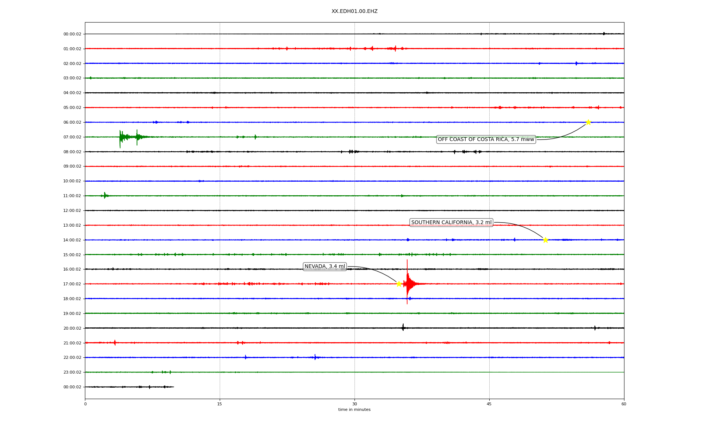This screenshot has height=443, width=709.
Task: Click the 07:00:02 time label
Action: pos(72,137)
